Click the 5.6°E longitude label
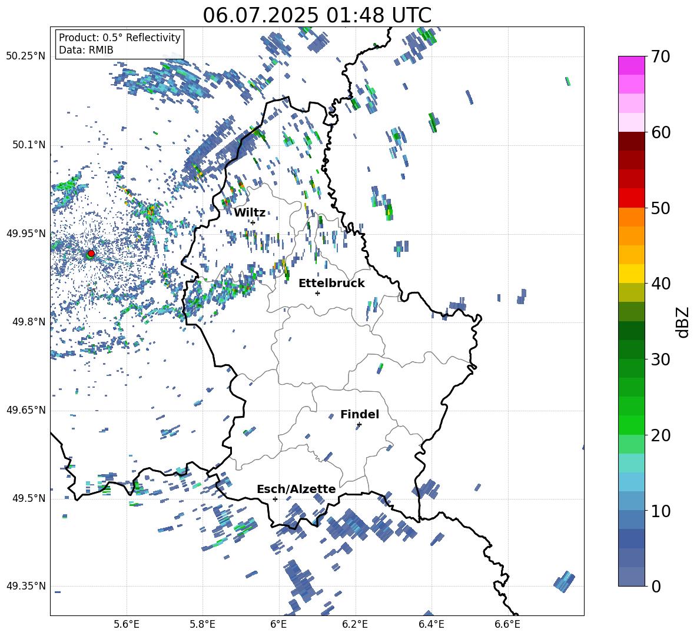This screenshot has height=636, width=697. (x=127, y=624)
